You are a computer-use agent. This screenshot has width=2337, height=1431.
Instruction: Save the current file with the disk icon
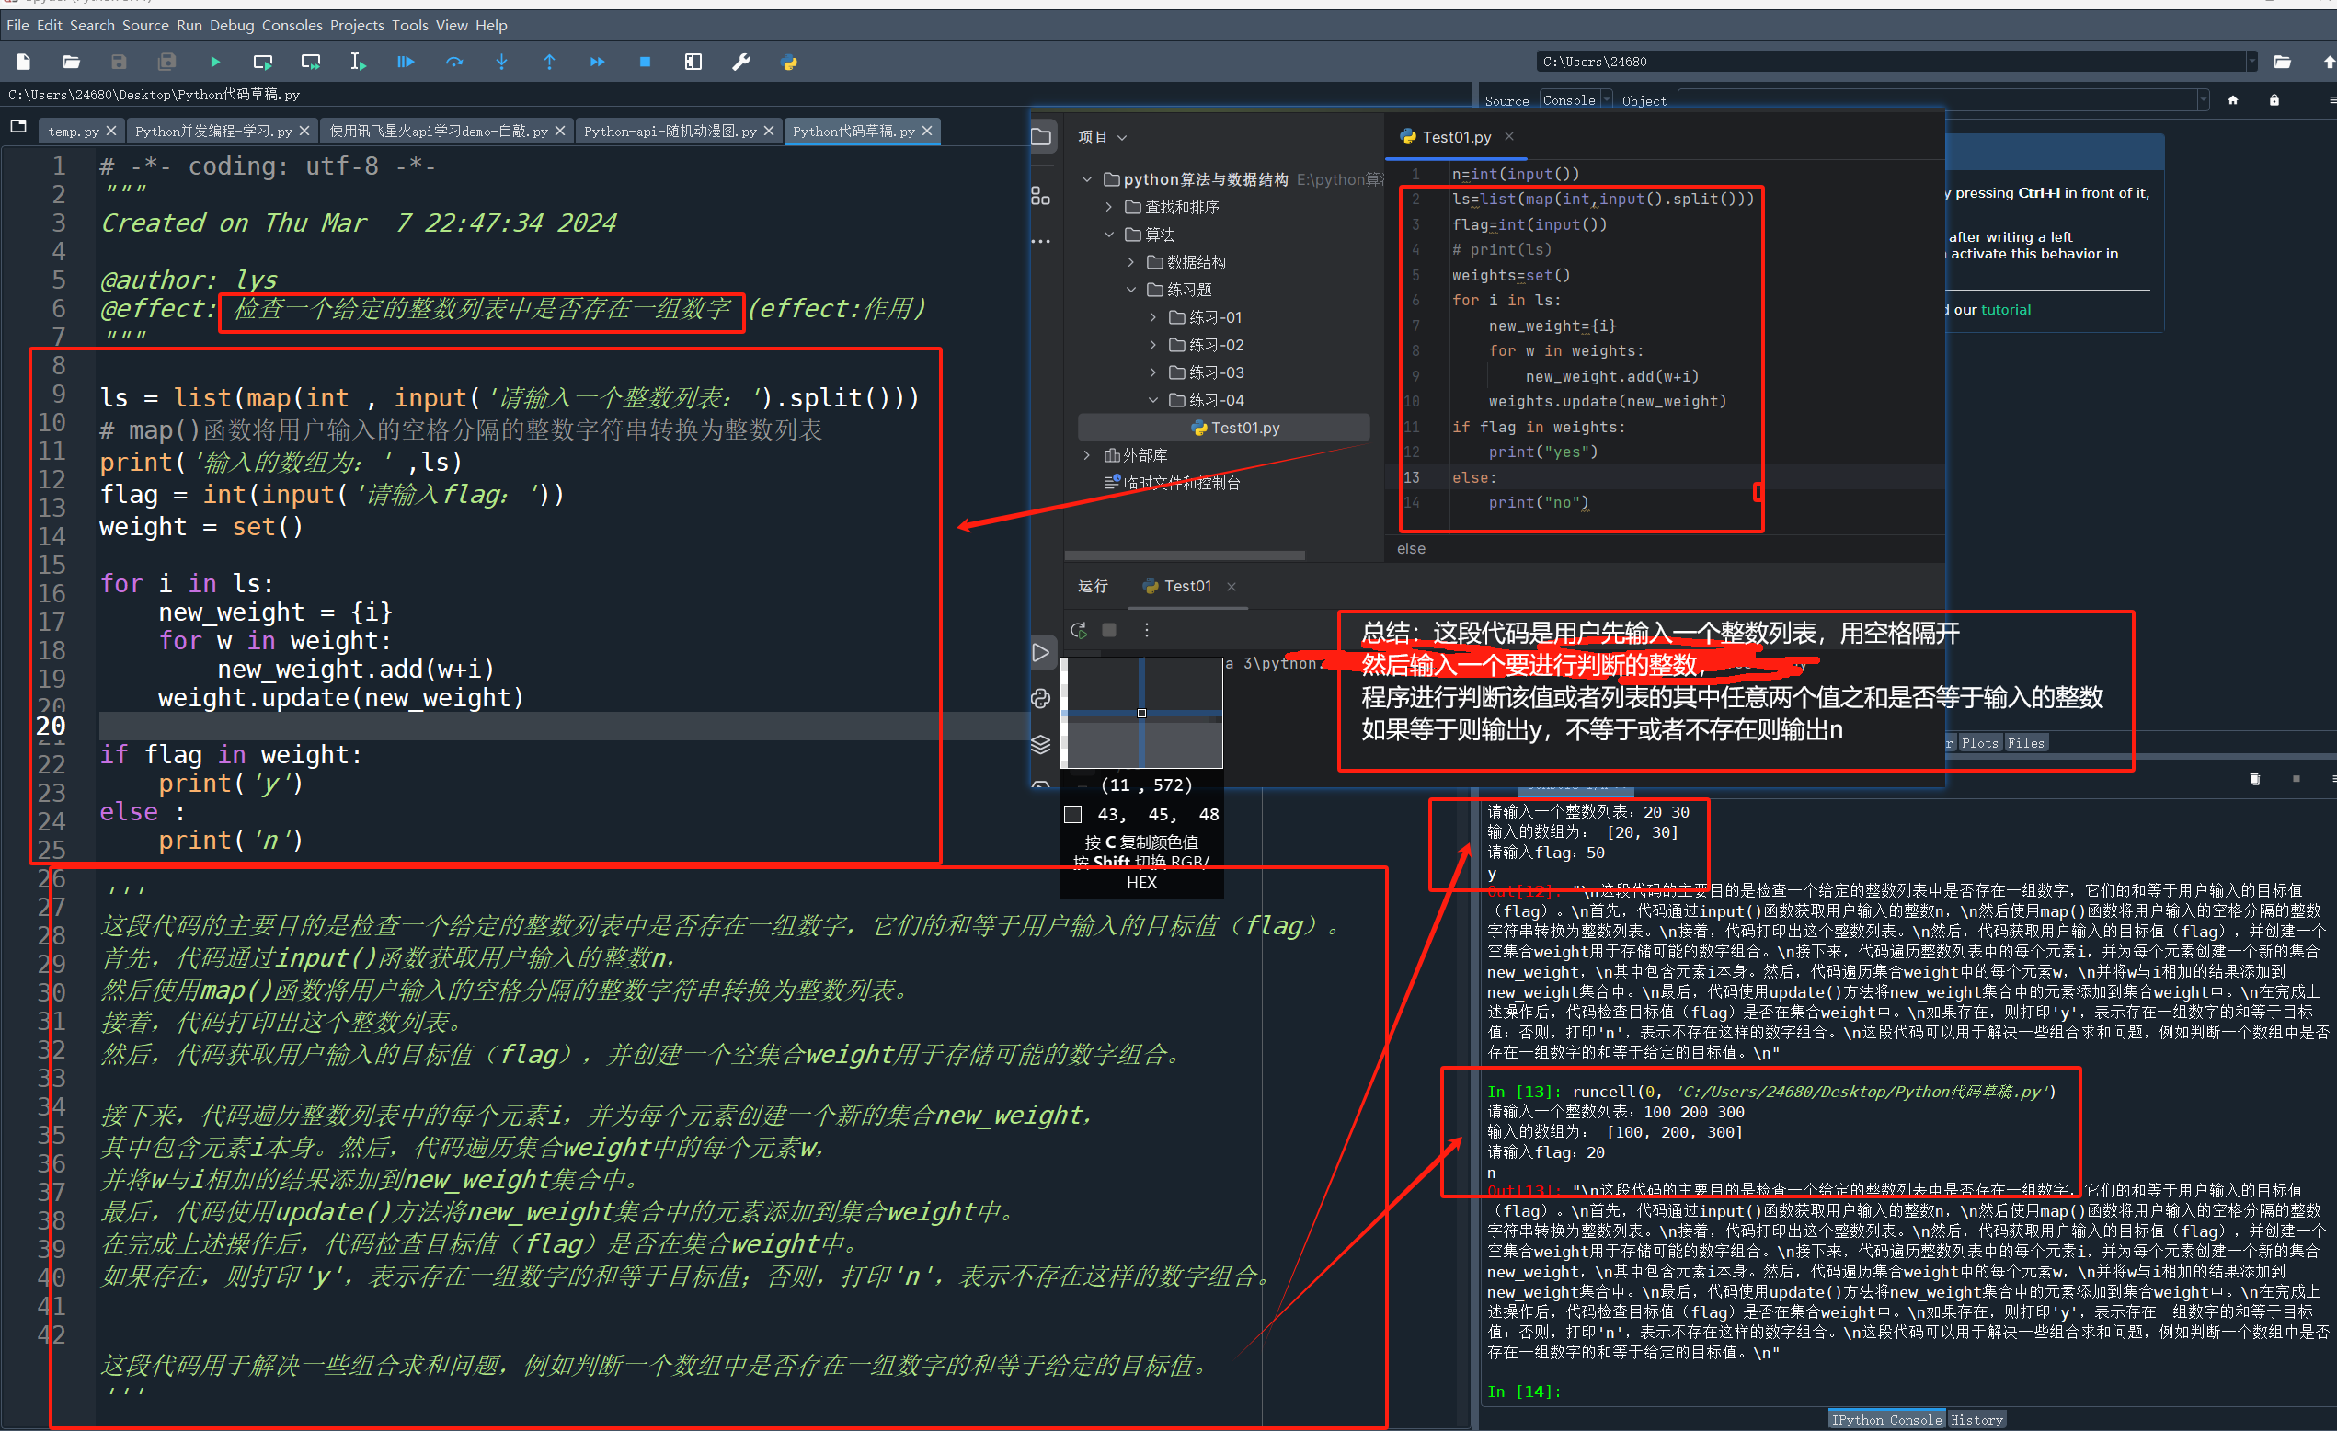tap(119, 62)
